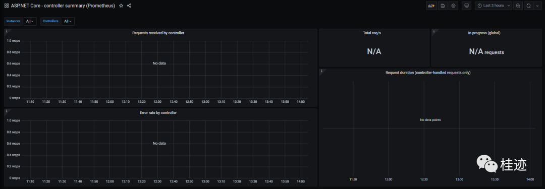Click 13:00 tick in Error rate chart

point(205,182)
